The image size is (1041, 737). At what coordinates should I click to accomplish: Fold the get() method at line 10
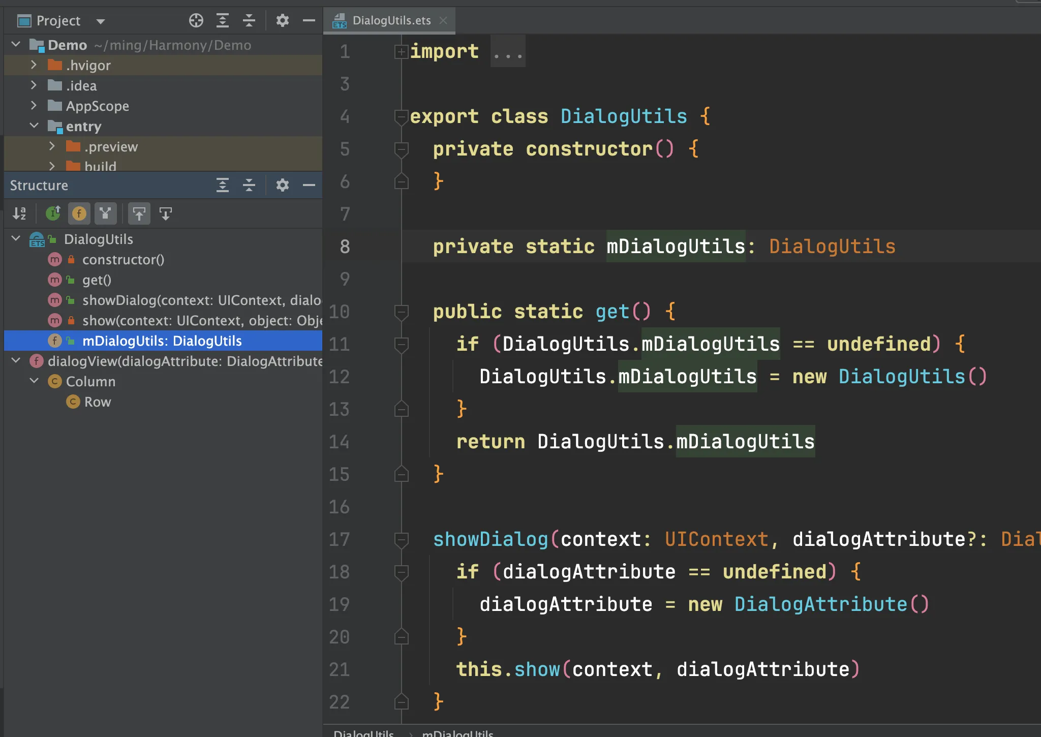point(401,312)
